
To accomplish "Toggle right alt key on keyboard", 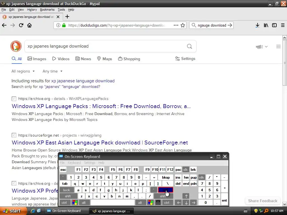I will click(x=140, y=203).
